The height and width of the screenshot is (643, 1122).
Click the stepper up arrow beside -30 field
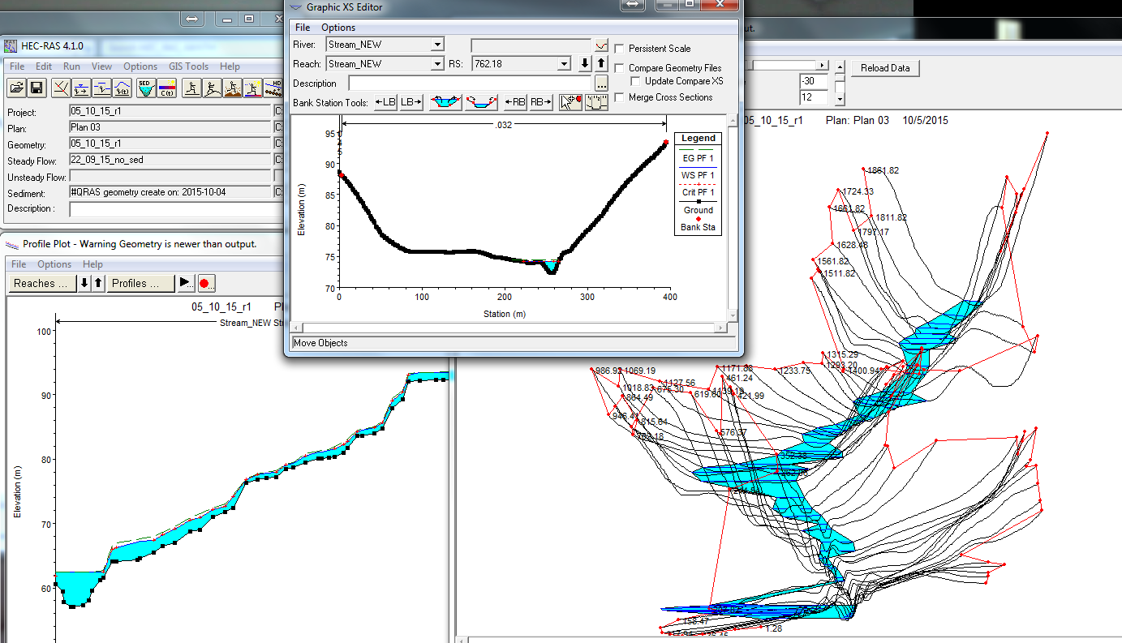click(840, 67)
